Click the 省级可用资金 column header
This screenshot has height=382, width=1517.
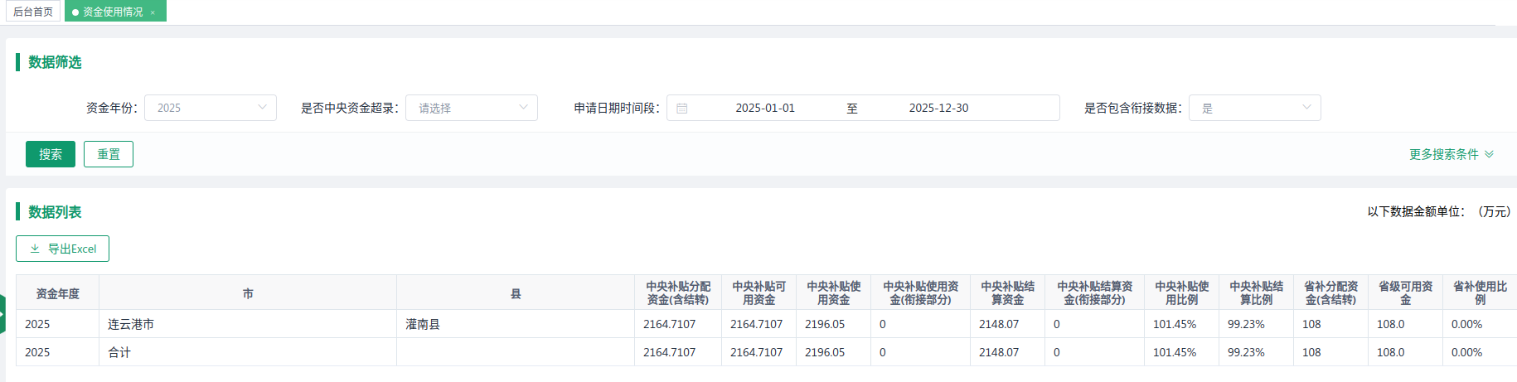point(1405,293)
